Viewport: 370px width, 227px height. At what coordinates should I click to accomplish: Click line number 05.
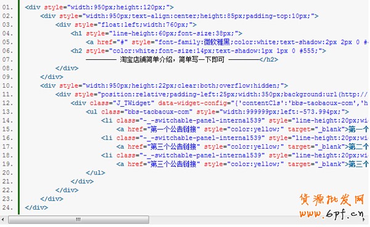[x=7, y=42]
